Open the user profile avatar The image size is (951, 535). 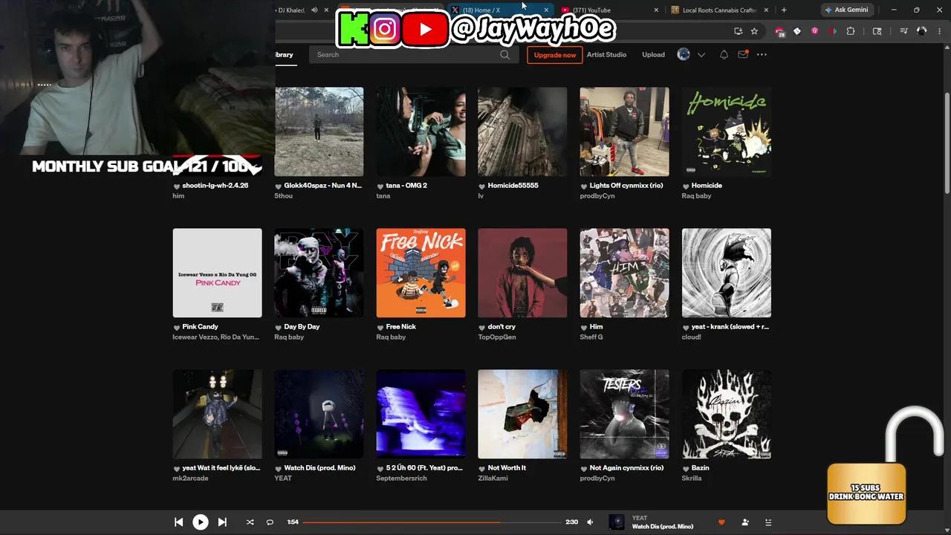pyautogui.click(x=684, y=54)
